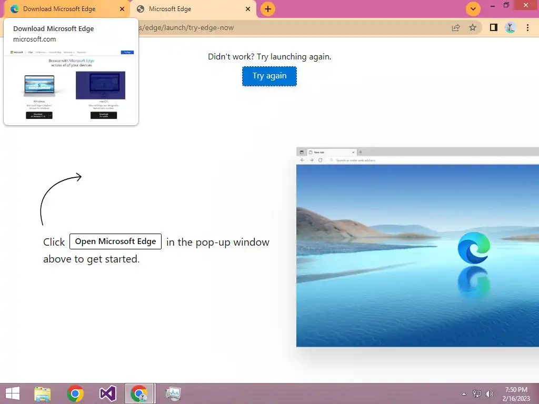Toggle the browser side panel icon

(x=494, y=27)
